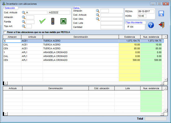Image resolution: width=171 pixels, height=123 pixels.
Task: Click the Almacen column header in upper grid
Action: pos(12,37)
